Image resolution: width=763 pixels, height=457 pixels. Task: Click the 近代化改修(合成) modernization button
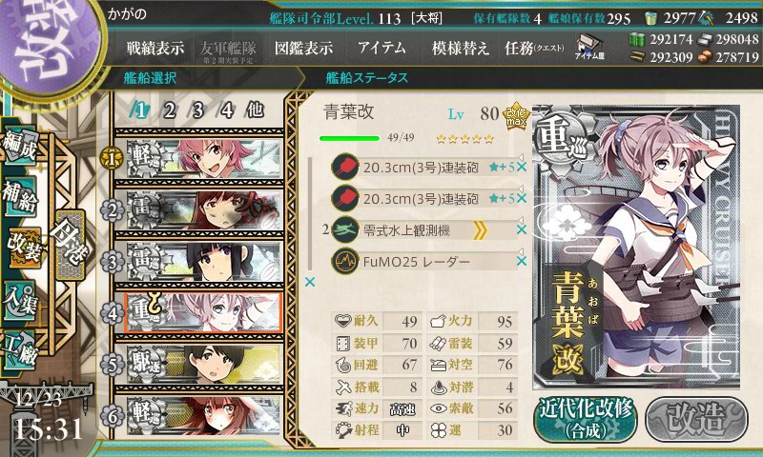coord(586,419)
